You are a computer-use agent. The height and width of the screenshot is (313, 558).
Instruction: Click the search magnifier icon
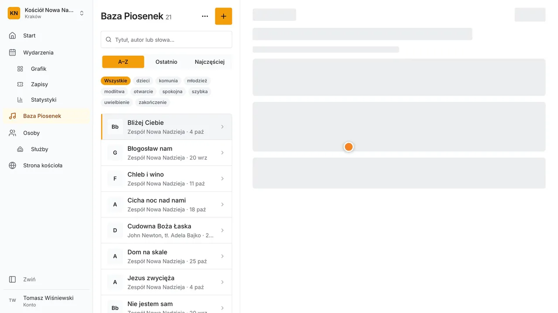tap(109, 40)
